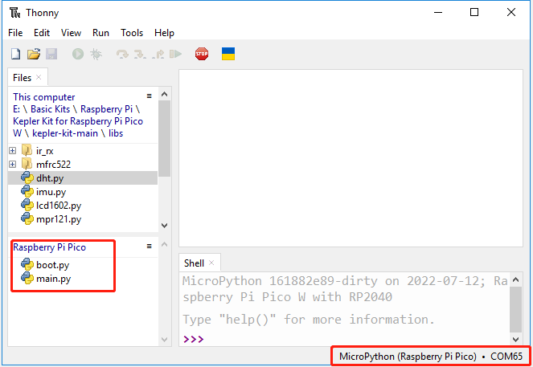Open the interpreter selector MicroPython (Raspberry Pi Pico)
This screenshot has height=367, width=533.
[408, 357]
